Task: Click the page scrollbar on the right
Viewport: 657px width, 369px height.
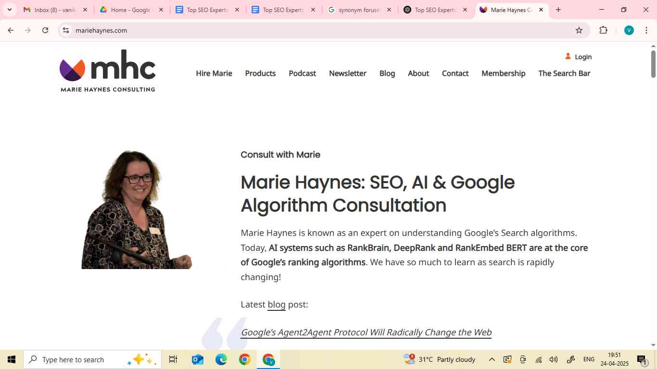Action: coord(653,62)
